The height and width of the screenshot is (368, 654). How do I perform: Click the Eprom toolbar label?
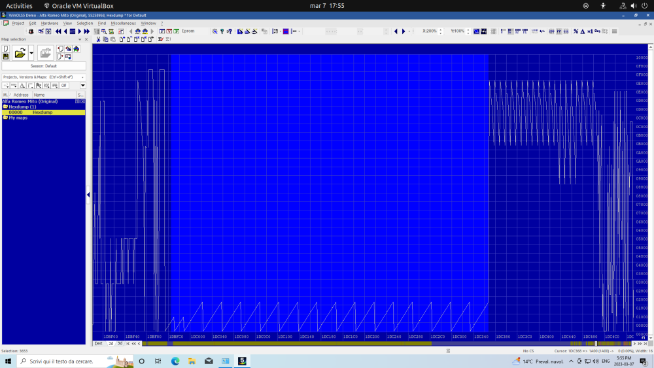coord(188,31)
